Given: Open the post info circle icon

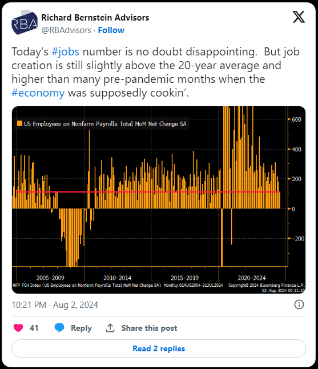Looking at the screenshot, I should click(x=299, y=304).
